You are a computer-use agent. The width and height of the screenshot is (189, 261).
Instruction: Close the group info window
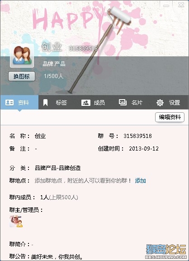pyautogui.click(x=181, y=5)
